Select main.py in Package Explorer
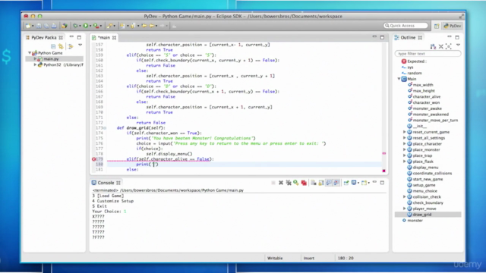Screen dimensions: 486x273 coord(51,59)
